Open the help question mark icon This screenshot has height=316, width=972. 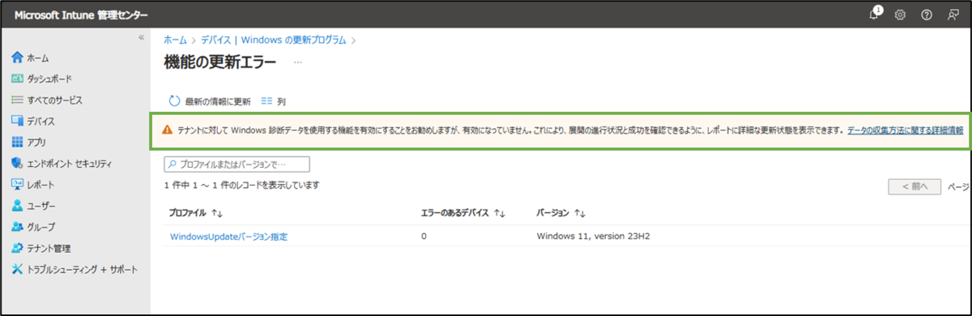pyautogui.click(x=927, y=15)
